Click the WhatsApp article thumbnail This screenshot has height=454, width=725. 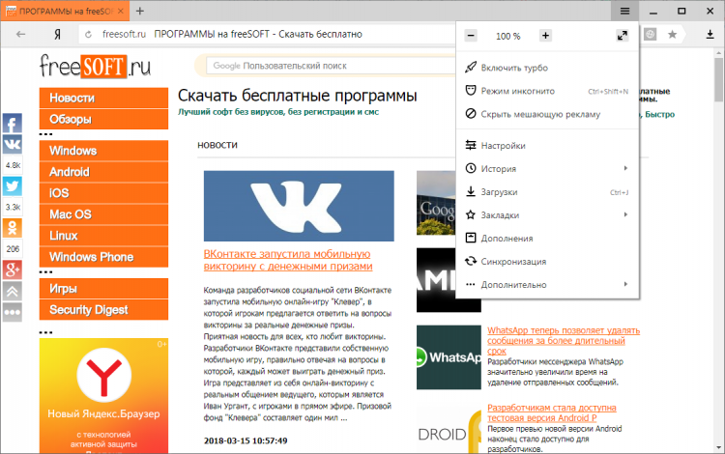pyautogui.click(x=449, y=357)
